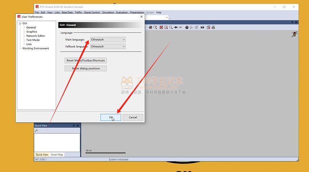Click the zoom out magnifier icon
Image resolution: width=309 pixels, height=172 pixels.
(x=171, y=27)
